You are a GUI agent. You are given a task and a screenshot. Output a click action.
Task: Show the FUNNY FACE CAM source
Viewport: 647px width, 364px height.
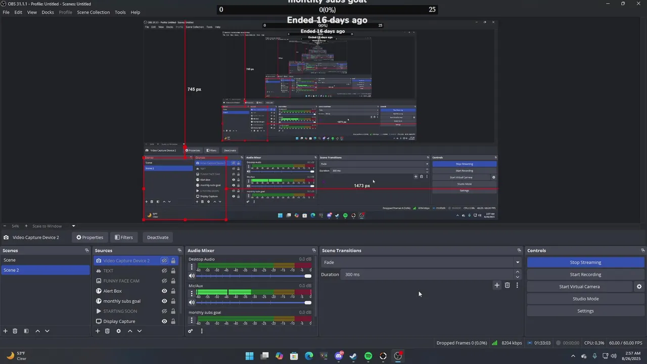[x=164, y=281]
